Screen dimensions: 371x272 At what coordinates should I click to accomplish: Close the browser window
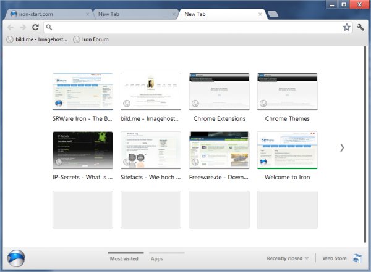coord(360,4)
